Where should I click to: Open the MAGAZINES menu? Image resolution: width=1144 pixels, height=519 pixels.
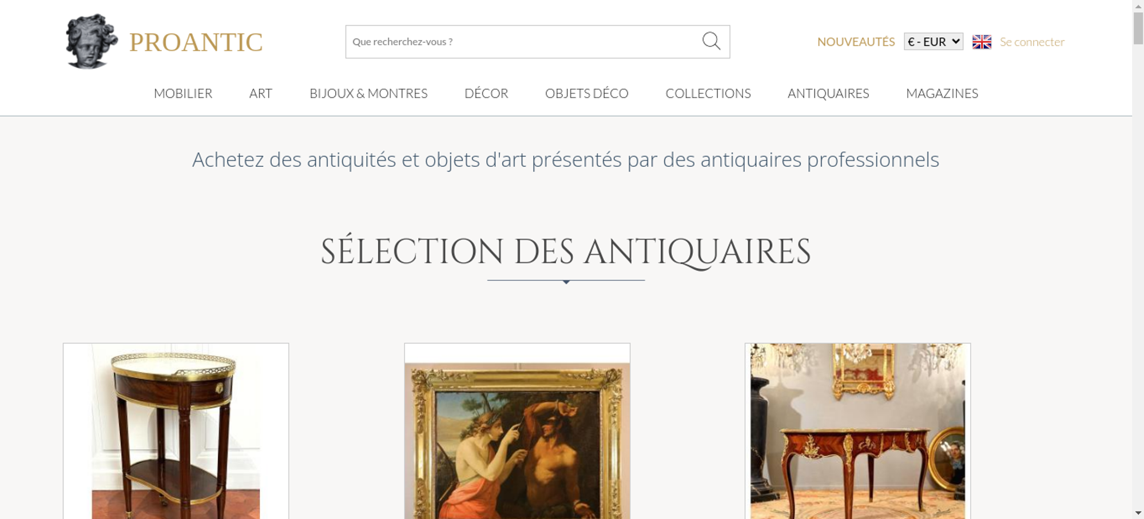(x=942, y=93)
